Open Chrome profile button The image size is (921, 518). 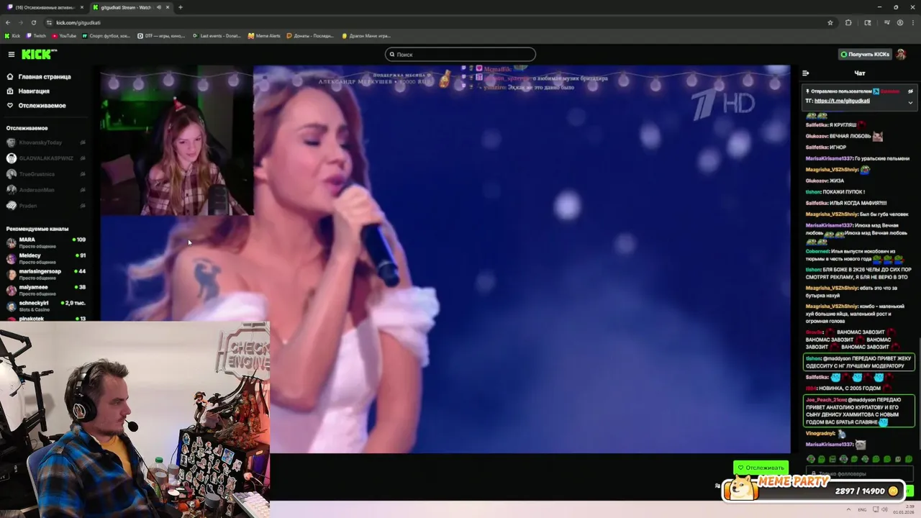tap(899, 22)
